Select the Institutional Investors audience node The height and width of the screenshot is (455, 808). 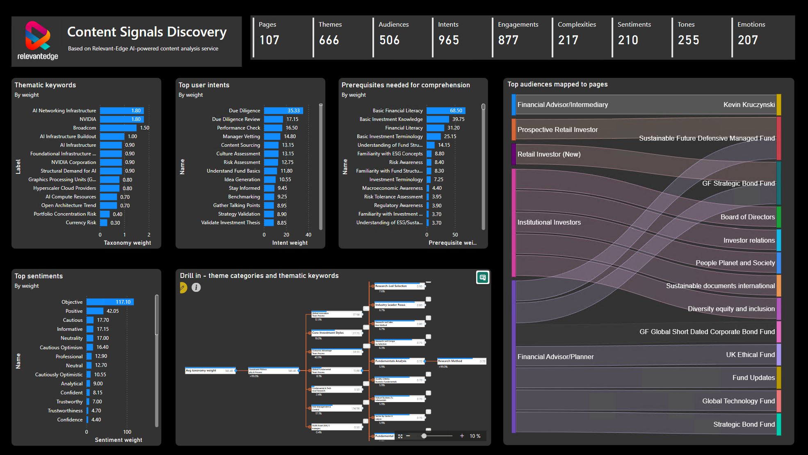coord(514,223)
